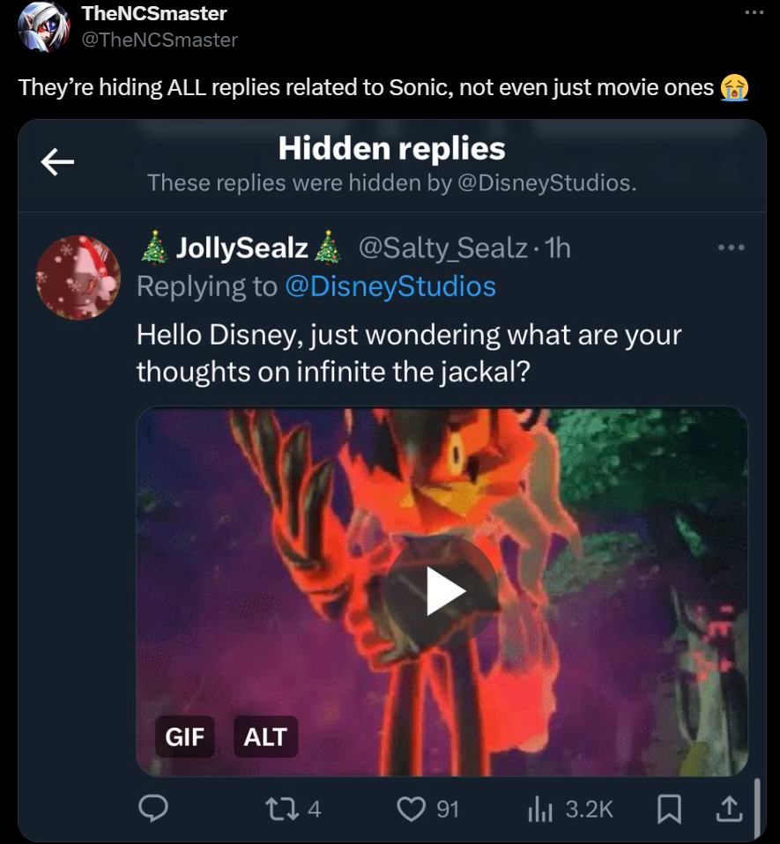Play the Infinite the Jackal GIF
This screenshot has width=780, height=844.
tap(442, 590)
